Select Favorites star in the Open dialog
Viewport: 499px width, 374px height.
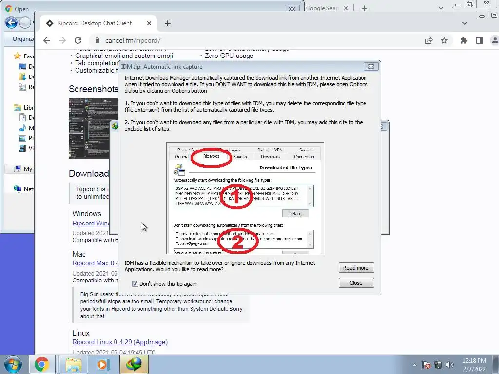click(17, 56)
